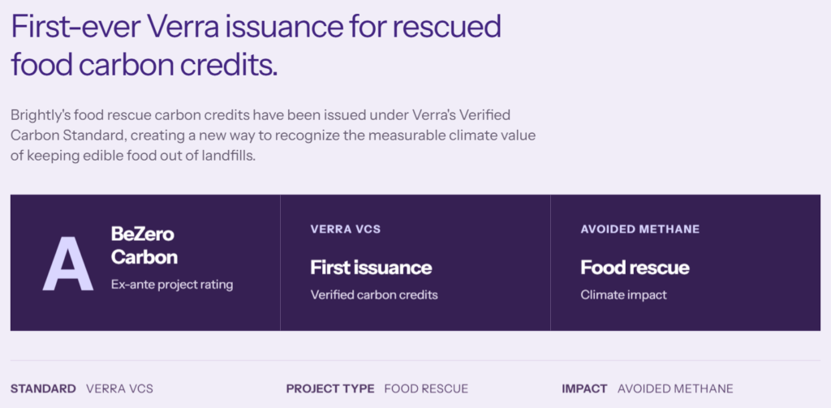Click the Climate impact subtitle
The height and width of the screenshot is (408, 831).
click(x=624, y=294)
